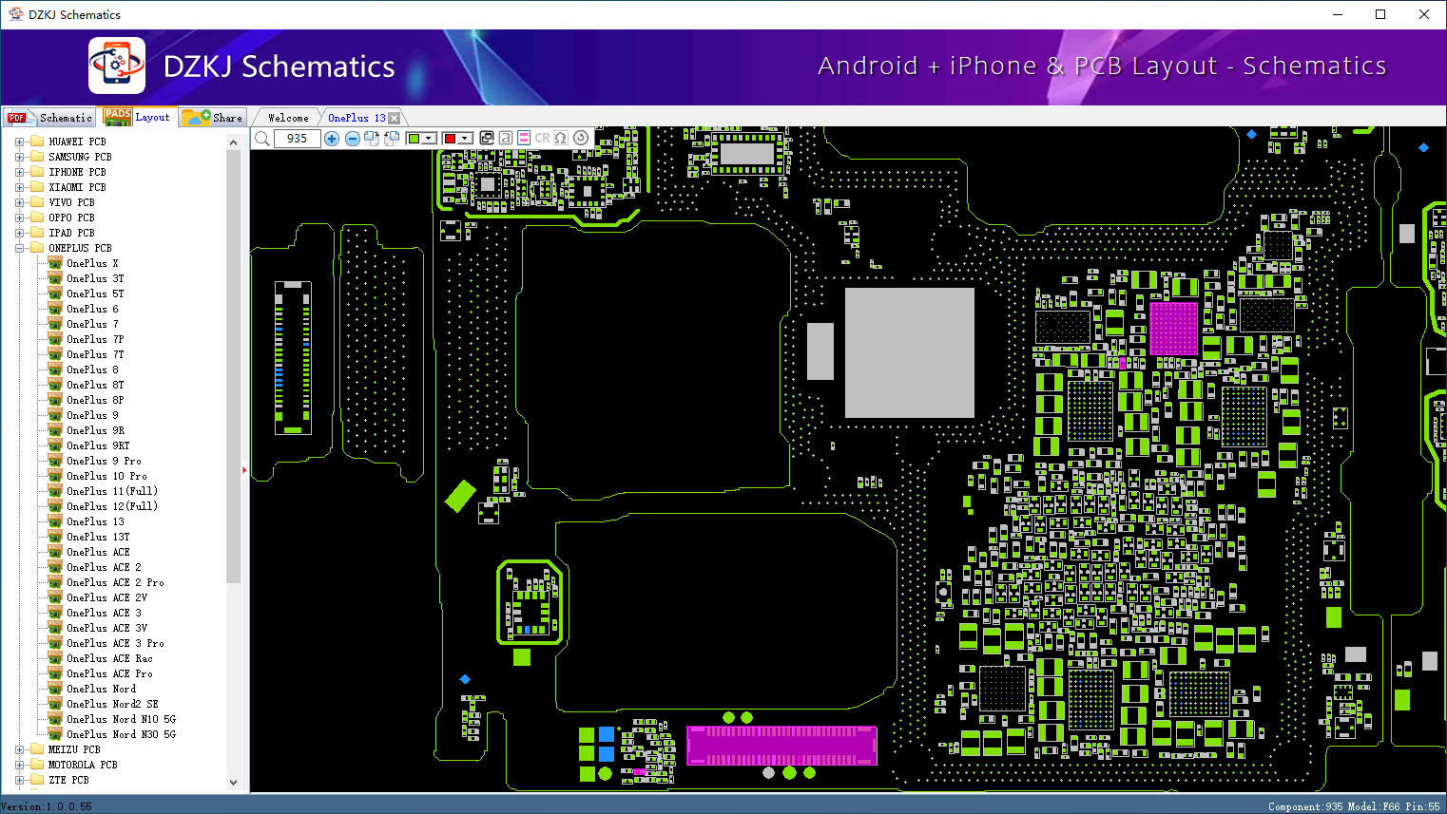This screenshot has width=1447, height=814.
Task: Expand the MEIZU PCB folder
Action: click(20, 749)
